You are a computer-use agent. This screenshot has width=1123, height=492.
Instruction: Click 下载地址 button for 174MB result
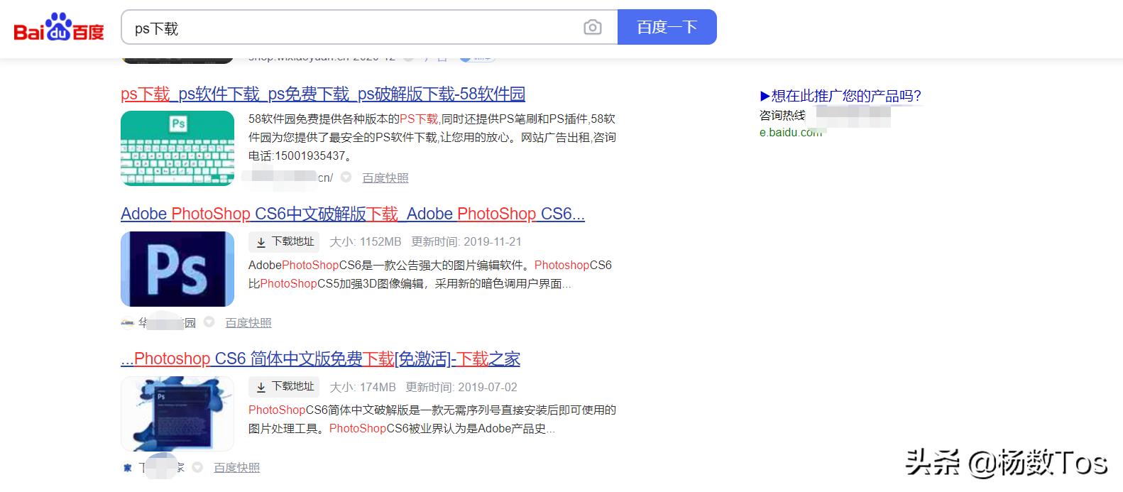click(284, 387)
